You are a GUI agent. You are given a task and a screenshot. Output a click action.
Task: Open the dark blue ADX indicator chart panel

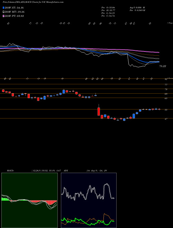(x=89, y=200)
